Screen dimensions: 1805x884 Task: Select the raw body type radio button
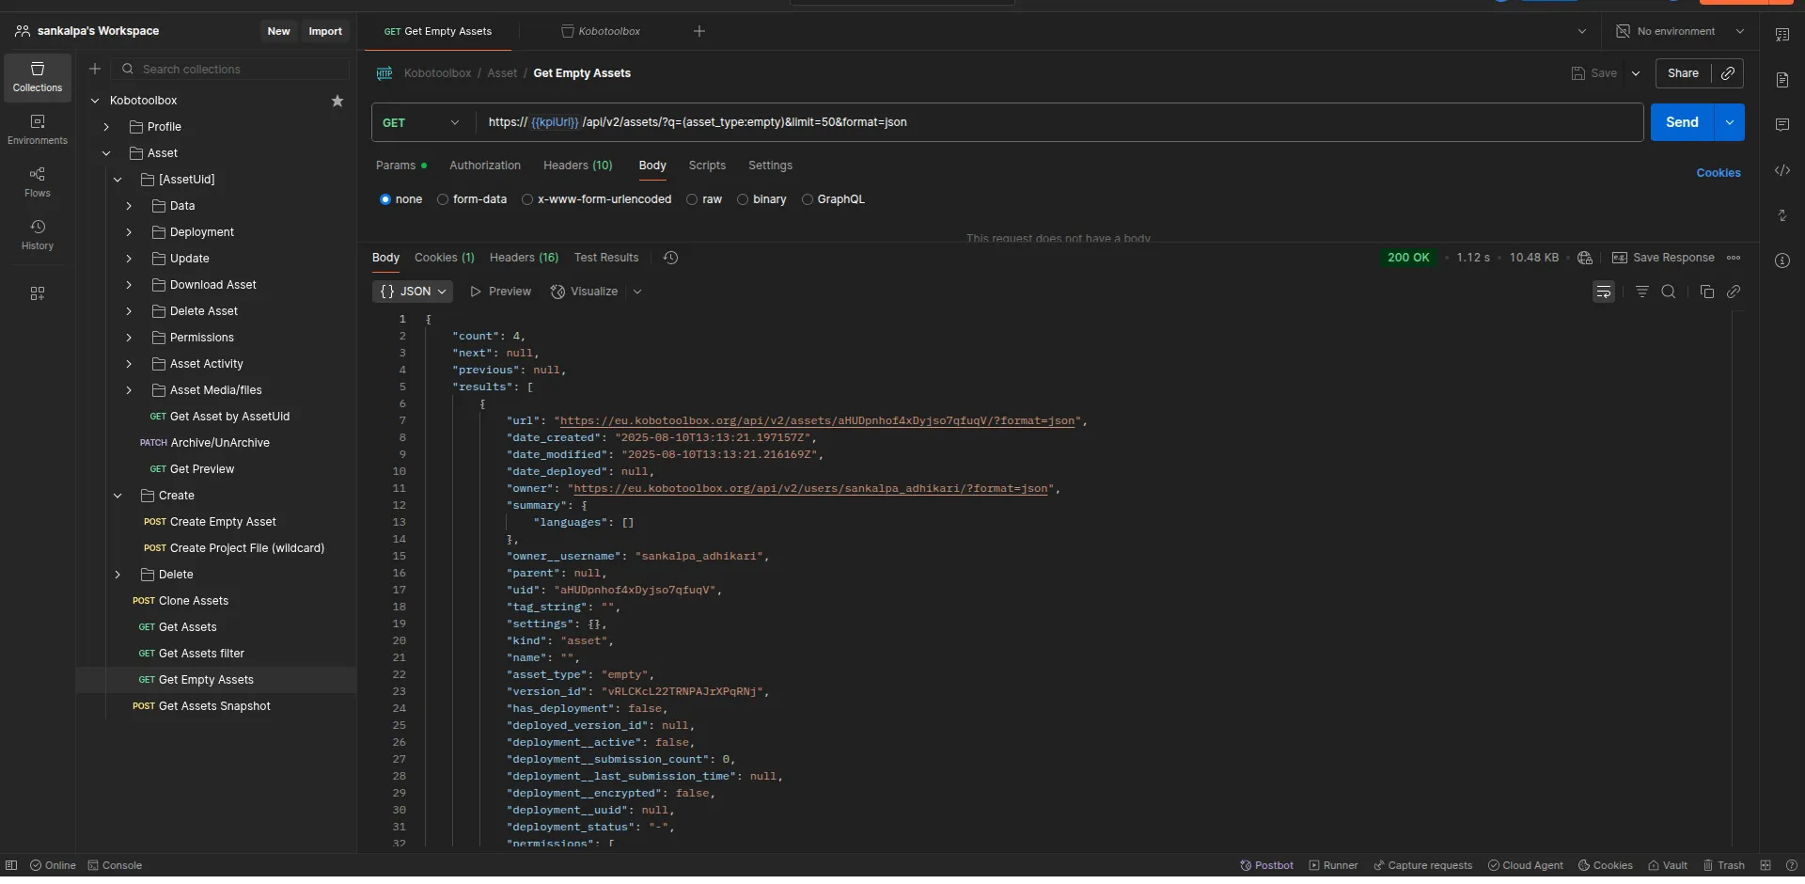click(692, 199)
